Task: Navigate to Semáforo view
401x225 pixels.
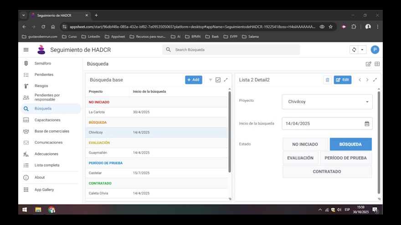Action: coord(43,63)
